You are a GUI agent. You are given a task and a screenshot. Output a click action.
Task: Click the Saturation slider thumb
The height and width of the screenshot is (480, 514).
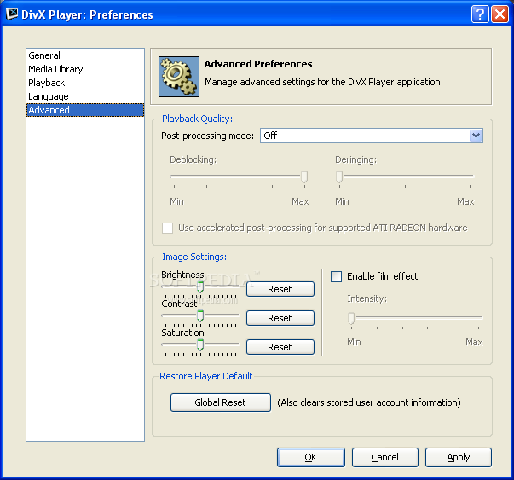[200, 345]
